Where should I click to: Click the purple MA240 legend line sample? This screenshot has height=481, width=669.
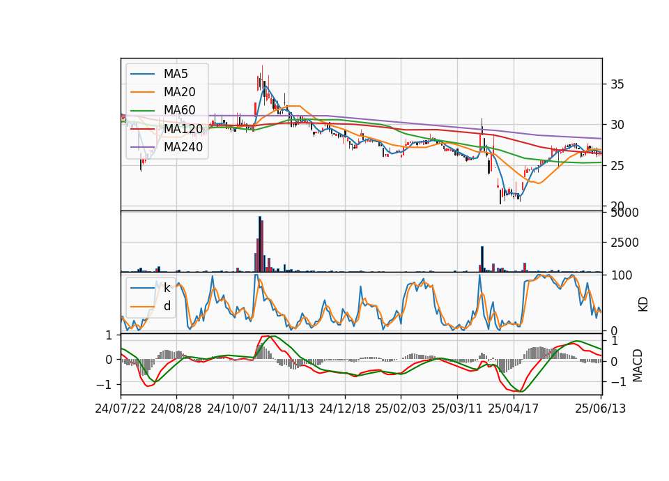pos(142,147)
